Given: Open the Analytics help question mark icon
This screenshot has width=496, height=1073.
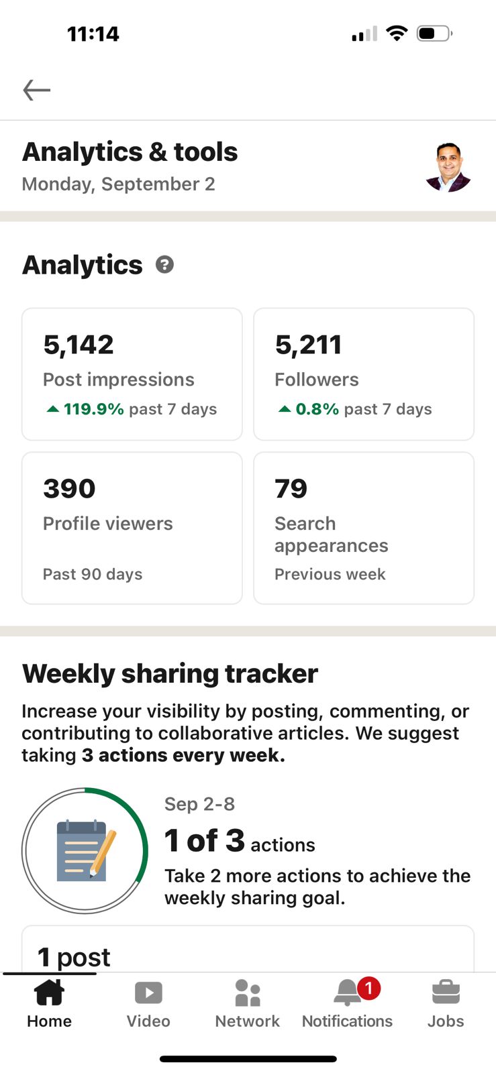Looking at the screenshot, I should (164, 265).
